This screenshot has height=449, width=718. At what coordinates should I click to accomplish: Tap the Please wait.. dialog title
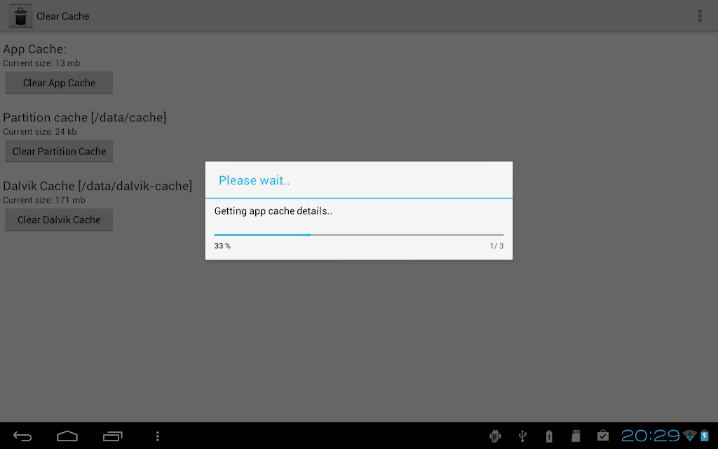[x=254, y=180]
